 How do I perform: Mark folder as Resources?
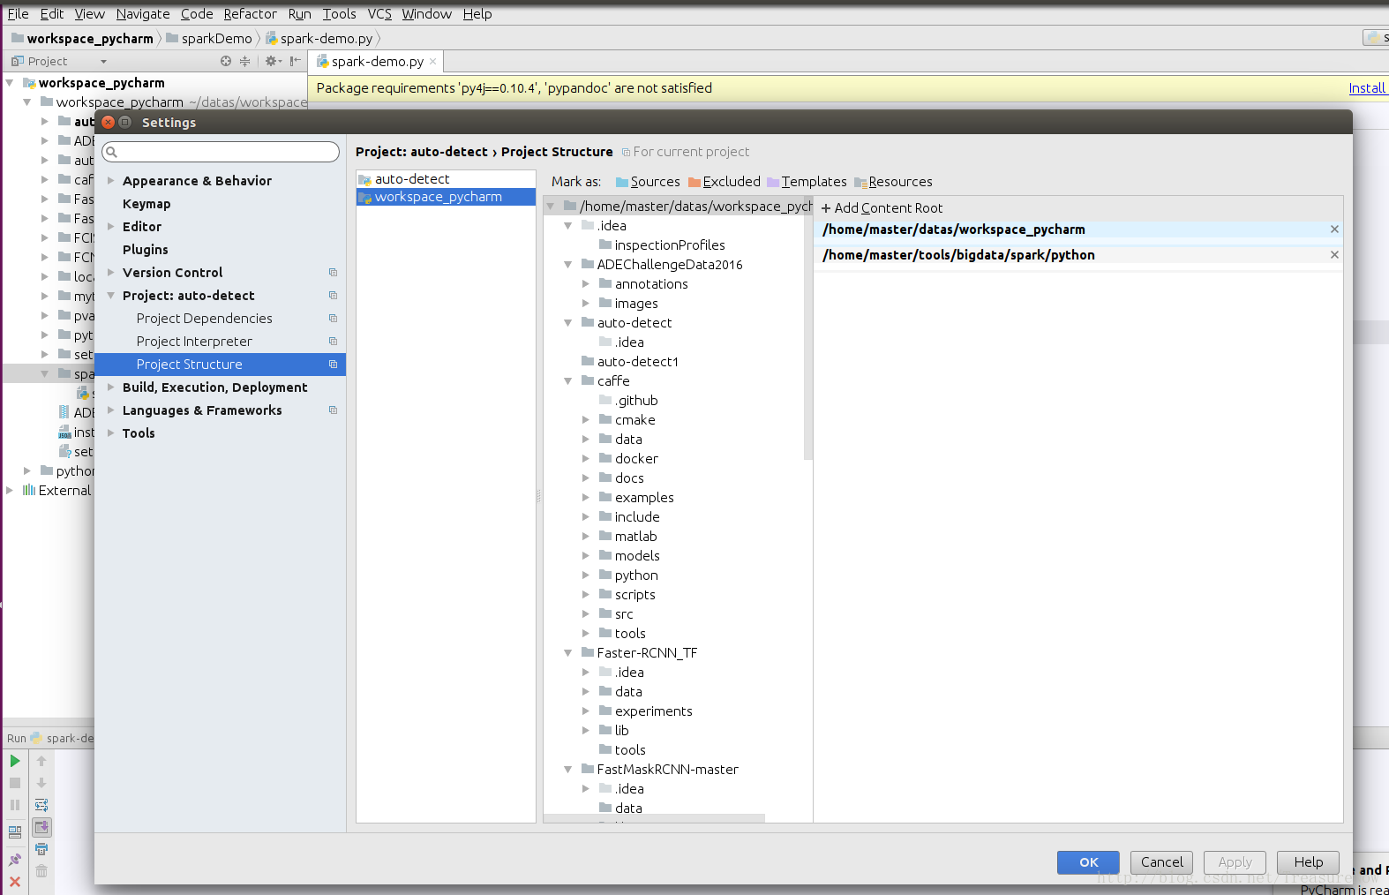893,182
